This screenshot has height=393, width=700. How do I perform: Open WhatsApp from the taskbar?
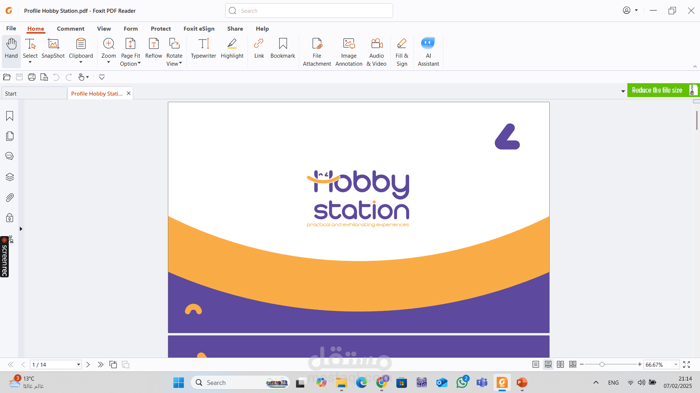pos(462,382)
